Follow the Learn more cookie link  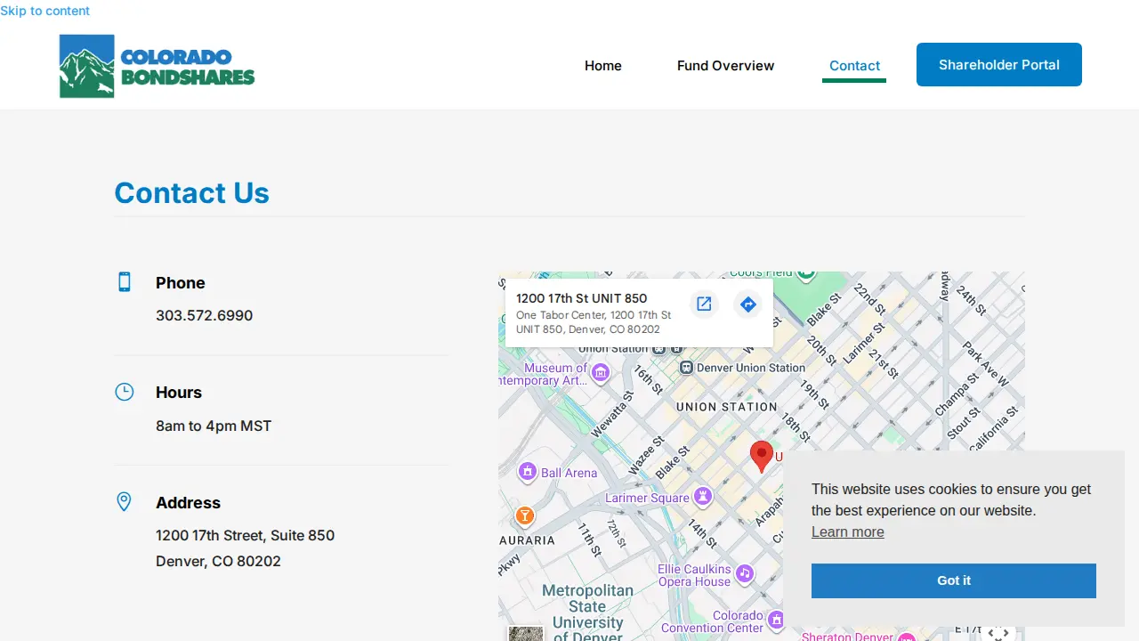848,531
